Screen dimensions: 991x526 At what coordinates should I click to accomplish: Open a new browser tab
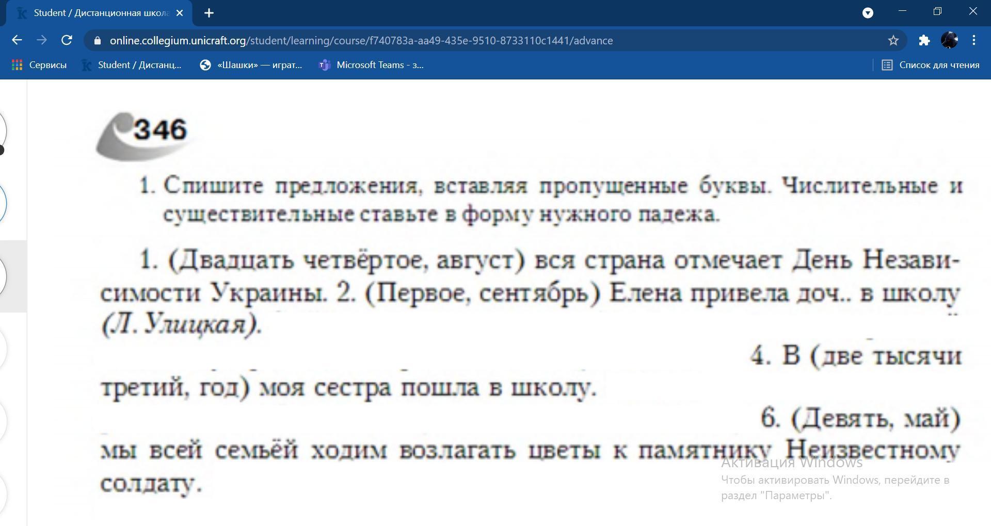(x=209, y=13)
